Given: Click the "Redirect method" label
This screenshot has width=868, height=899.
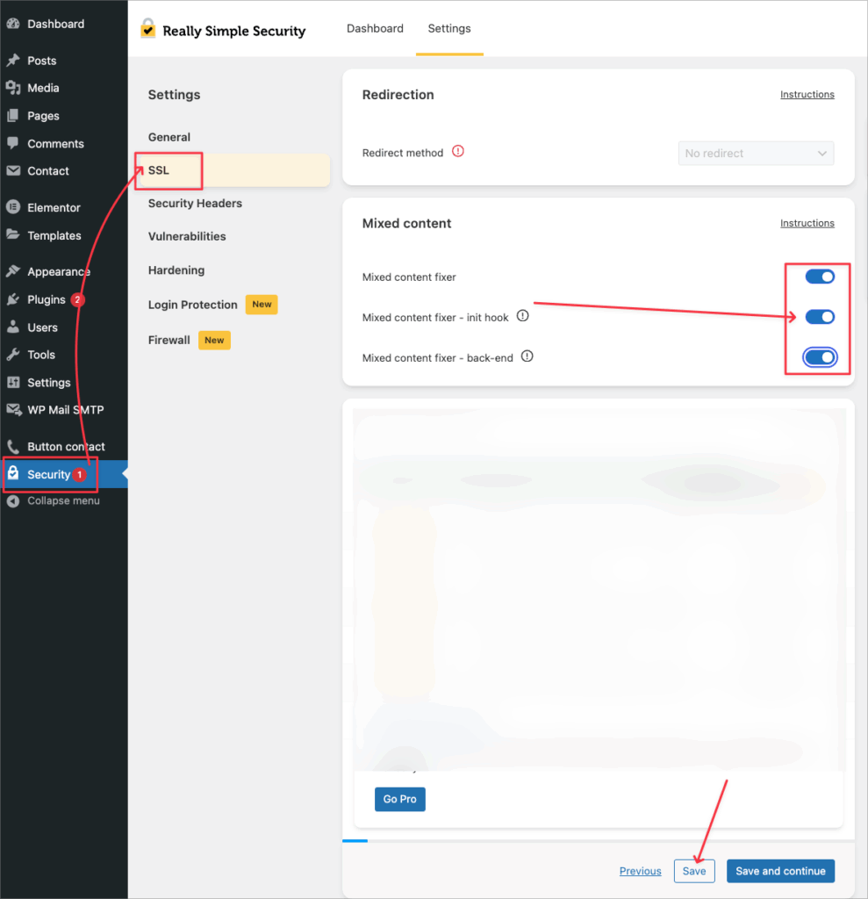Looking at the screenshot, I should point(403,153).
